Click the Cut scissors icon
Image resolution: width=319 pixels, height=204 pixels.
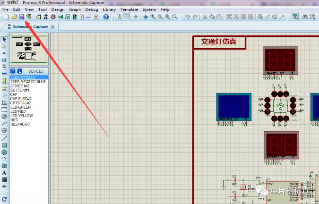click(205, 17)
